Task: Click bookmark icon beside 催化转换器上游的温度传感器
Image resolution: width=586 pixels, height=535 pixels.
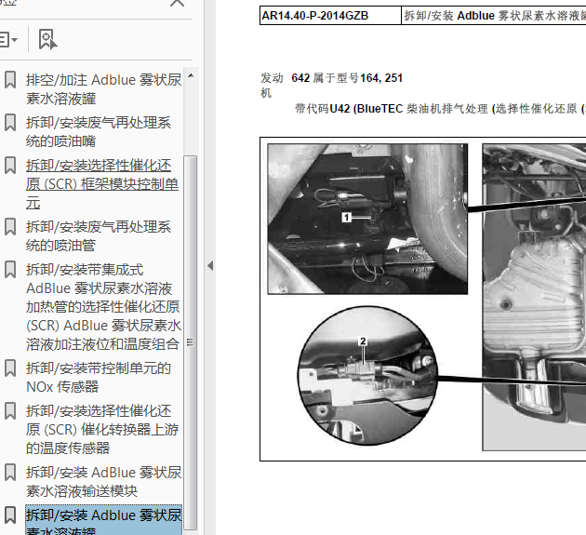Action: click(10, 411)
